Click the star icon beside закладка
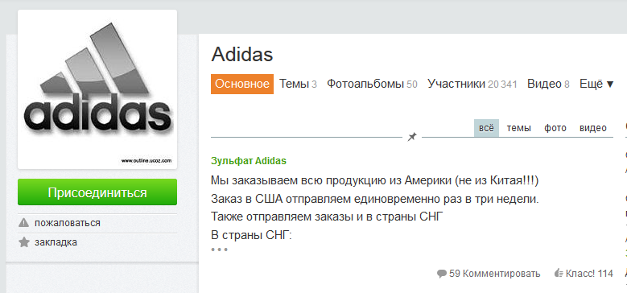This screenshot has height=293, width=627. click(24, 242)
